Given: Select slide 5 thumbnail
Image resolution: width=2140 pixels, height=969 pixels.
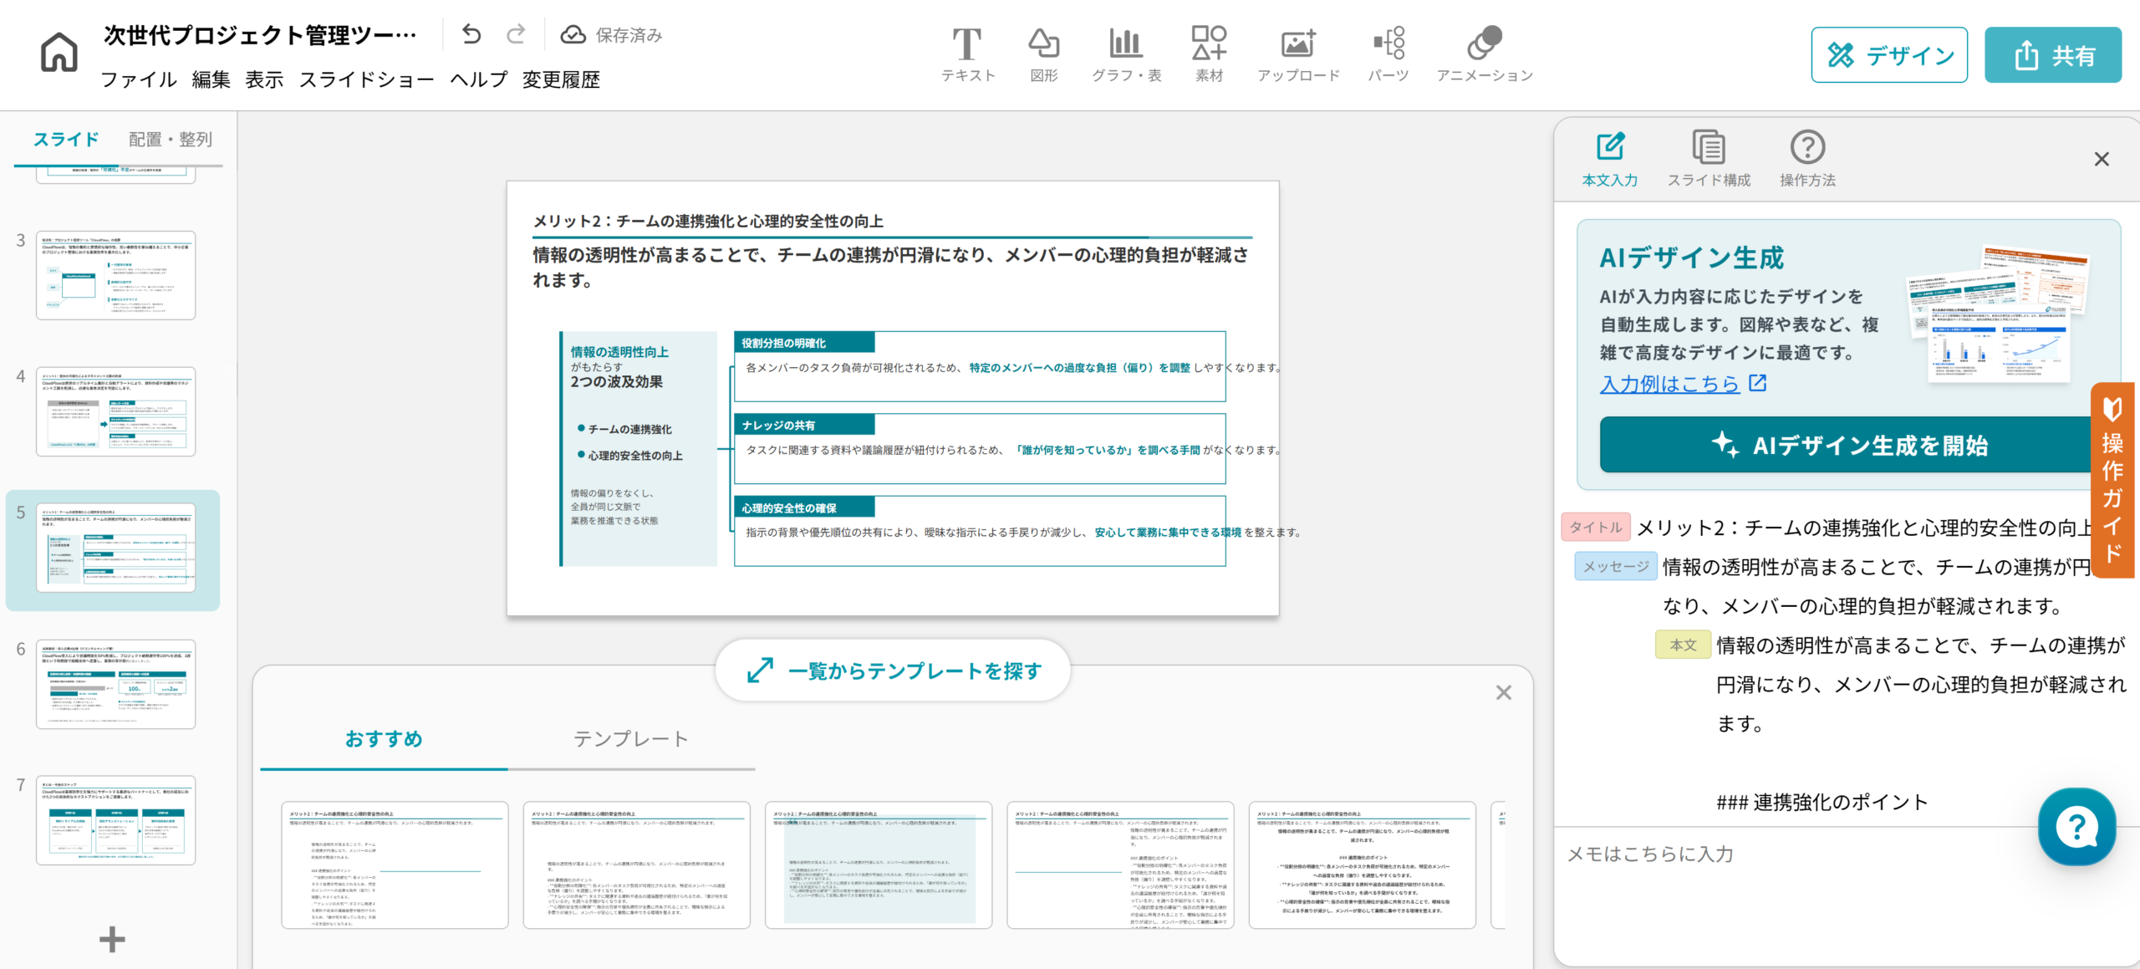Looking at the screenshot, I should (115, 548).
